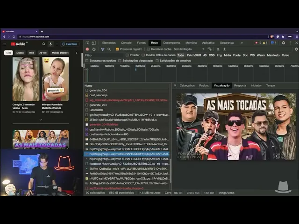Screen dimensions: 299x224
Task: Click the Brave shield icon
Action: coord(272,37)
